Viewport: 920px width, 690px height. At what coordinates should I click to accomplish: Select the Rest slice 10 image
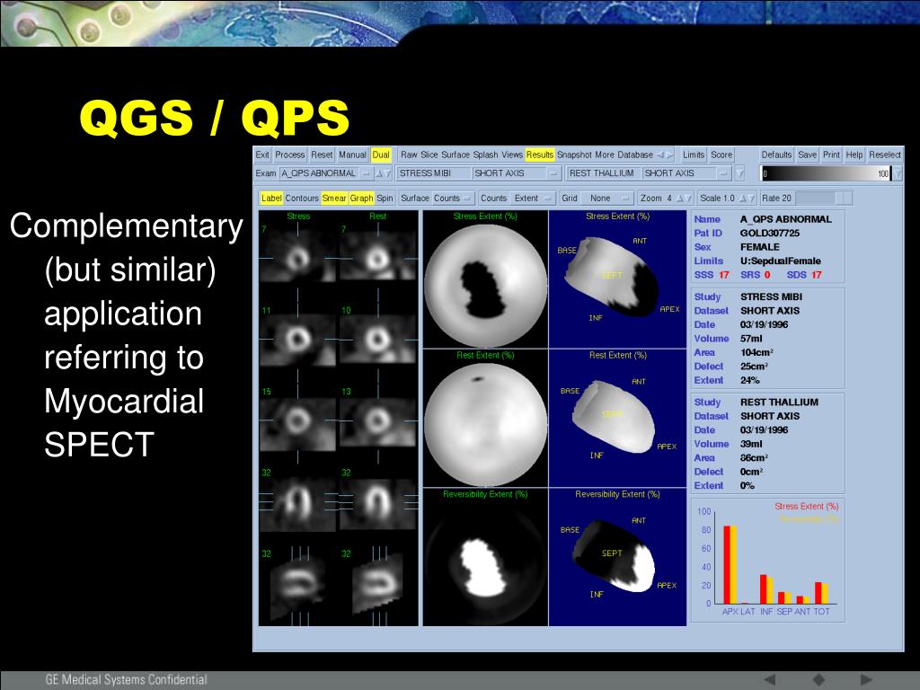pyautogui.click(x=378, y=338)
